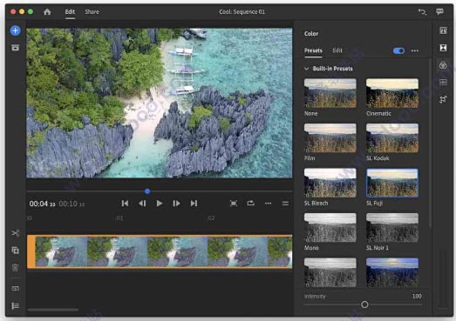The image size is (456, 321).
Task: Apply the Film preset
Action: [x=330, y=138]
